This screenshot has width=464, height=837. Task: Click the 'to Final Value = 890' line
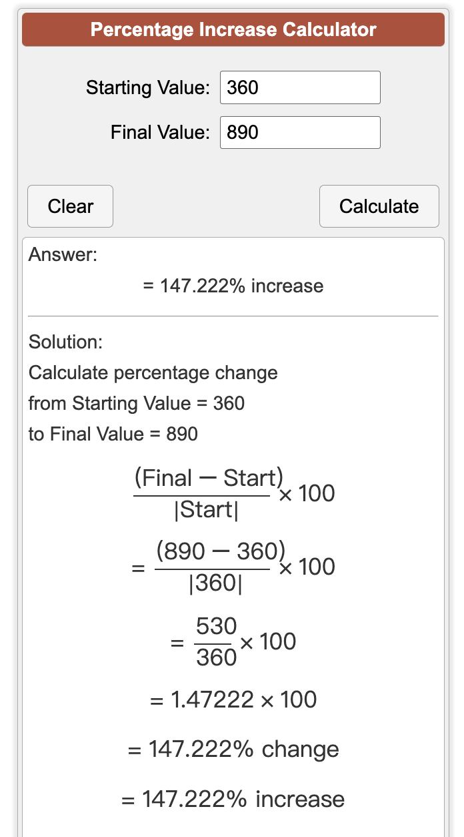coord(113,434)
